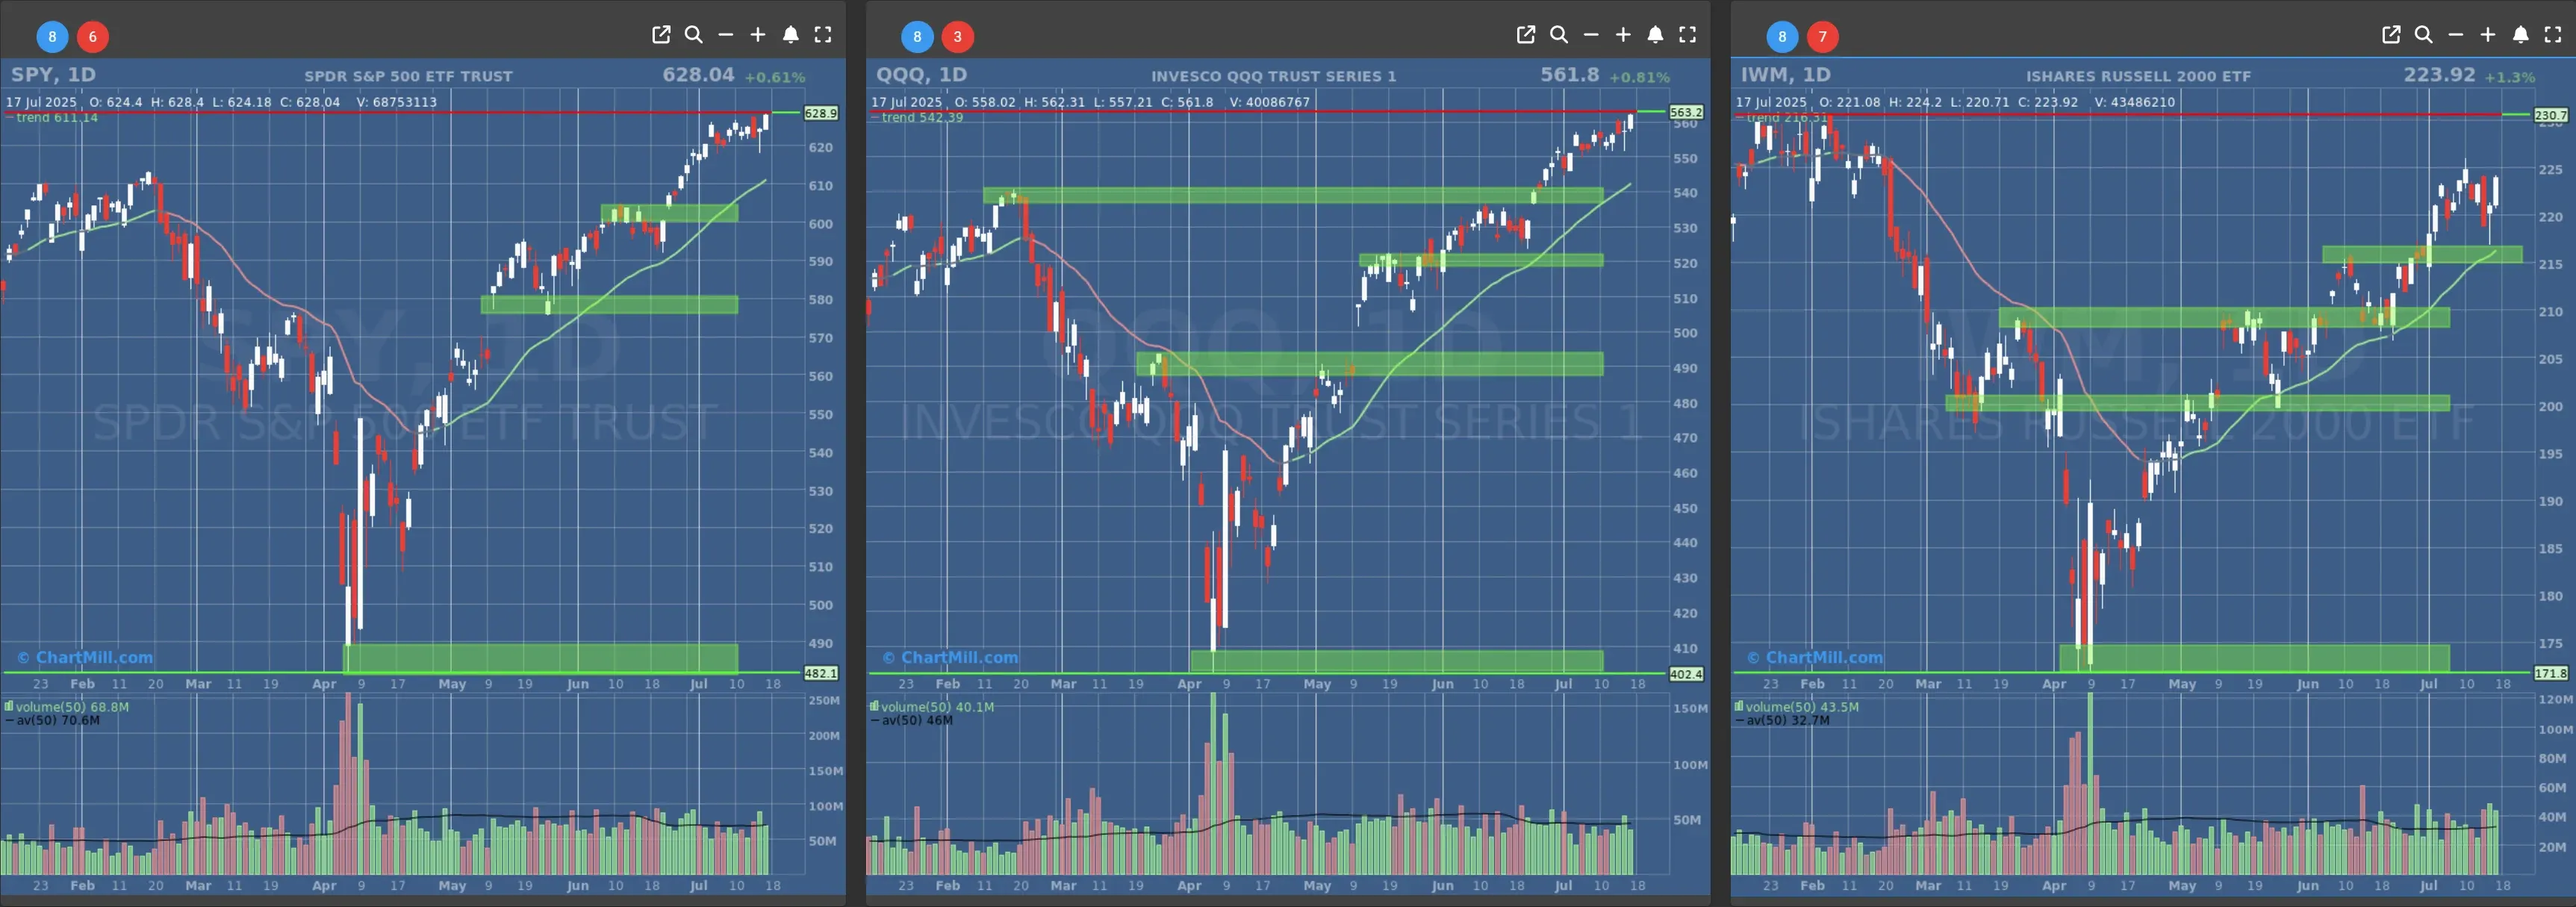Expand IWM chart to fullscreen

(2553, 35)
